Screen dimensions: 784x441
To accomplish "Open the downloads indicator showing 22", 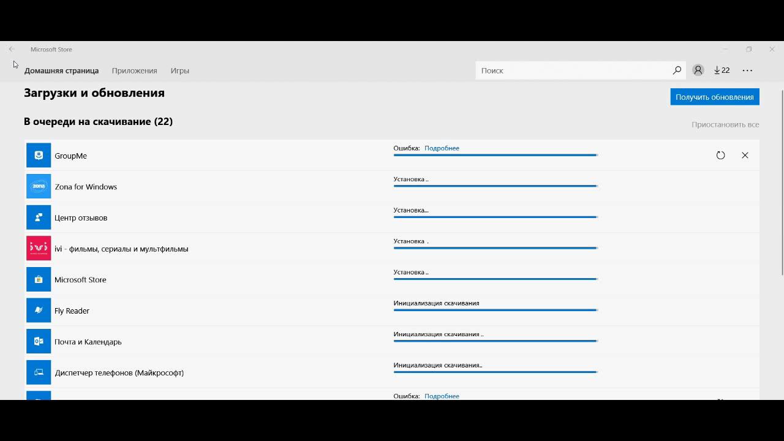I will click(722, 70).
